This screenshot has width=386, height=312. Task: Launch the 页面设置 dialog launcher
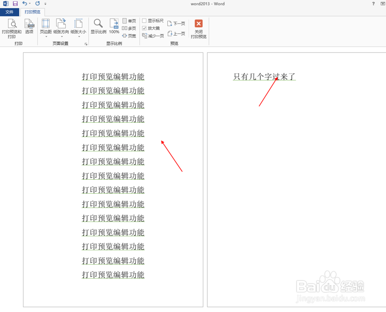point(86,44)
